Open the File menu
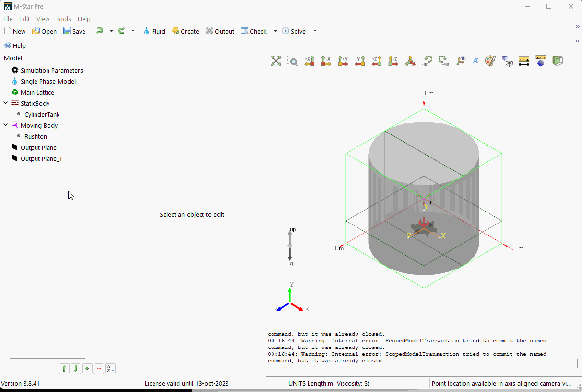 click(x=8, y=19)
